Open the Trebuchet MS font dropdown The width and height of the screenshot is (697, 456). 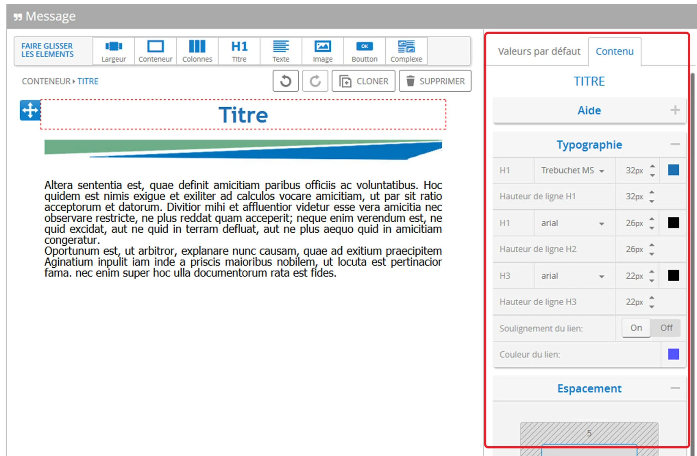point(574,171)
